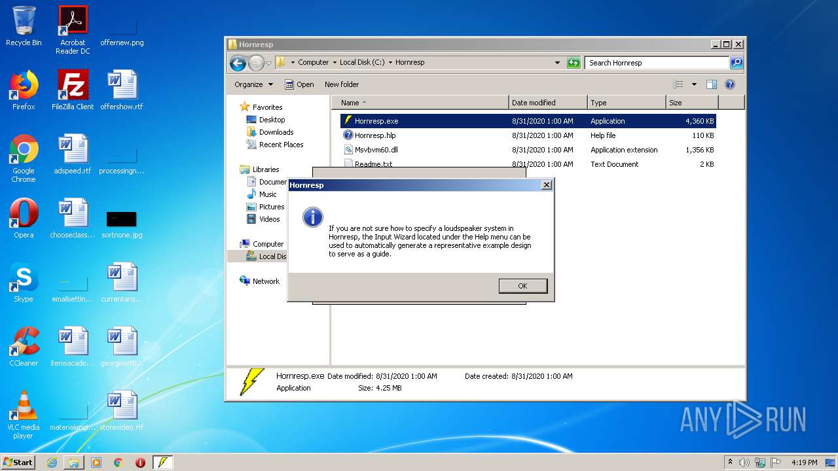838x471 pixels.
Task: Select Network in navigation pane
Action: pos(259,281)
